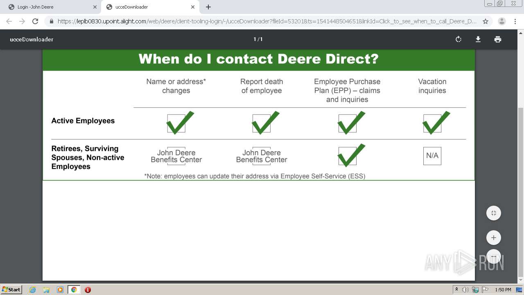Screen dimensions: 524x295
Task: Click the N/A box for retirees
Action: pos(432,156)
